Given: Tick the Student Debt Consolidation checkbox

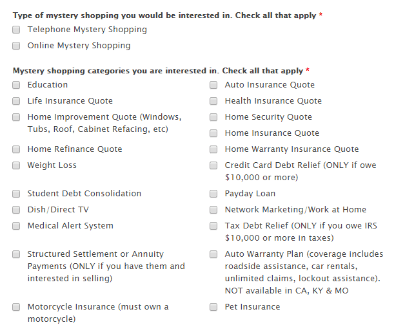Looking at the screenshot, I should pyautogui.click(x=16, y=194).
